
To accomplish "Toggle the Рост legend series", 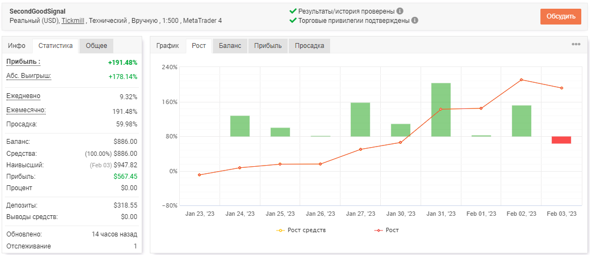I will click(x=386, y=230).
